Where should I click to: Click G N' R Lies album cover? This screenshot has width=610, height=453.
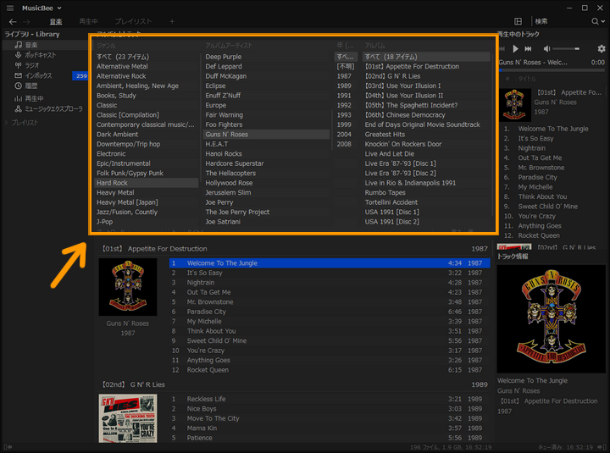[128, 418]
